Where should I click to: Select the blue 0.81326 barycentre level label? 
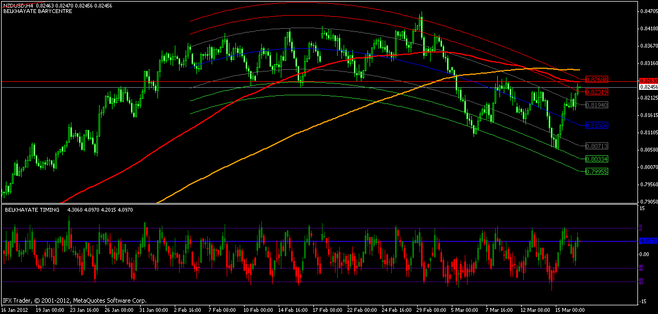pyautogui.click(x=597, y=125)
